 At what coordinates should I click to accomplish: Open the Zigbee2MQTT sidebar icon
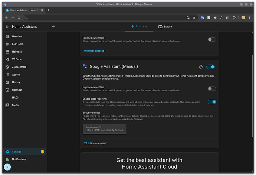[x=7, y=67]
